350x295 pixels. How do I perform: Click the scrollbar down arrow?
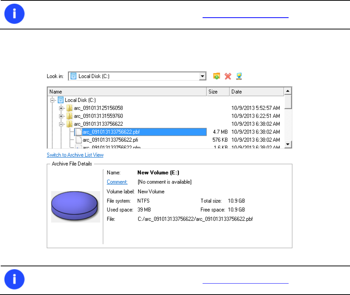tap(288, 144)
